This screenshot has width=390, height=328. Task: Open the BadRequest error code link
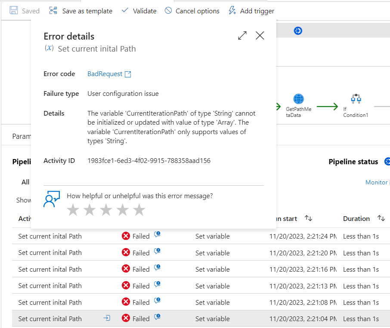coord(105,74)
